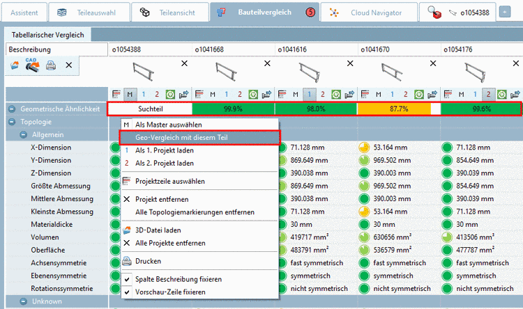The width and height of the screenshot is (523, 309).
Task: Open the Teileansicht tab
Action: click(170, 13)
